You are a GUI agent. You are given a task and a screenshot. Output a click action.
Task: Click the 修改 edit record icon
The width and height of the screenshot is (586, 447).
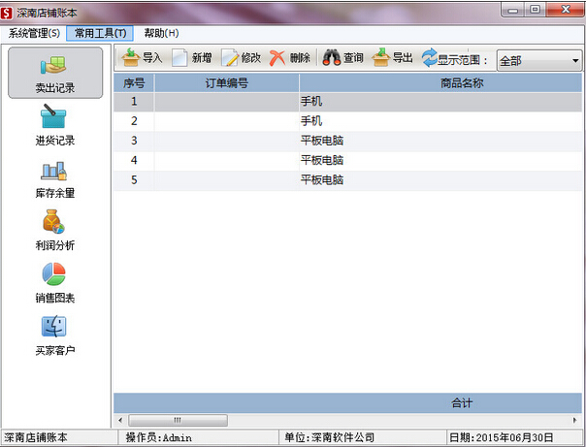(x=230, y=58)
